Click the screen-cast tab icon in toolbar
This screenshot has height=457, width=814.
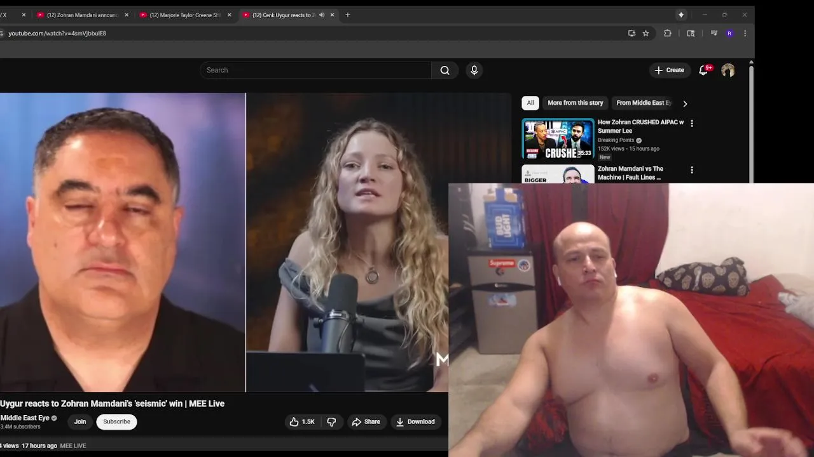pos(691,33)
